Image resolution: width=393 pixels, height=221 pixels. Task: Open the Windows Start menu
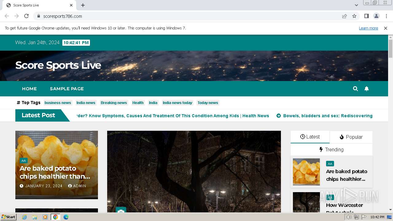point(9,217)
